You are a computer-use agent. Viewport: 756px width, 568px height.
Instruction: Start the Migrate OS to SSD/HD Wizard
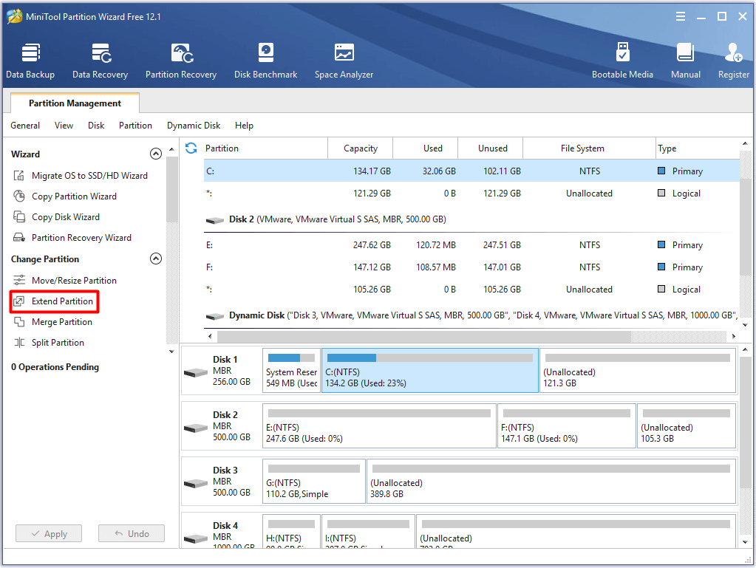(x=81, y=175)
